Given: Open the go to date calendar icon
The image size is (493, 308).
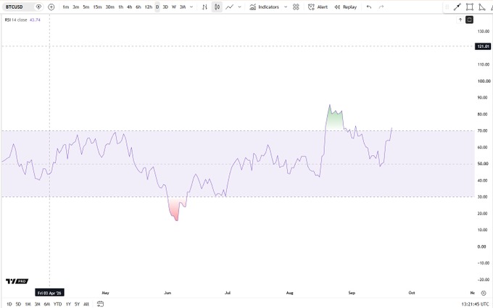Looking at the screenshot, I should point(100,304).
